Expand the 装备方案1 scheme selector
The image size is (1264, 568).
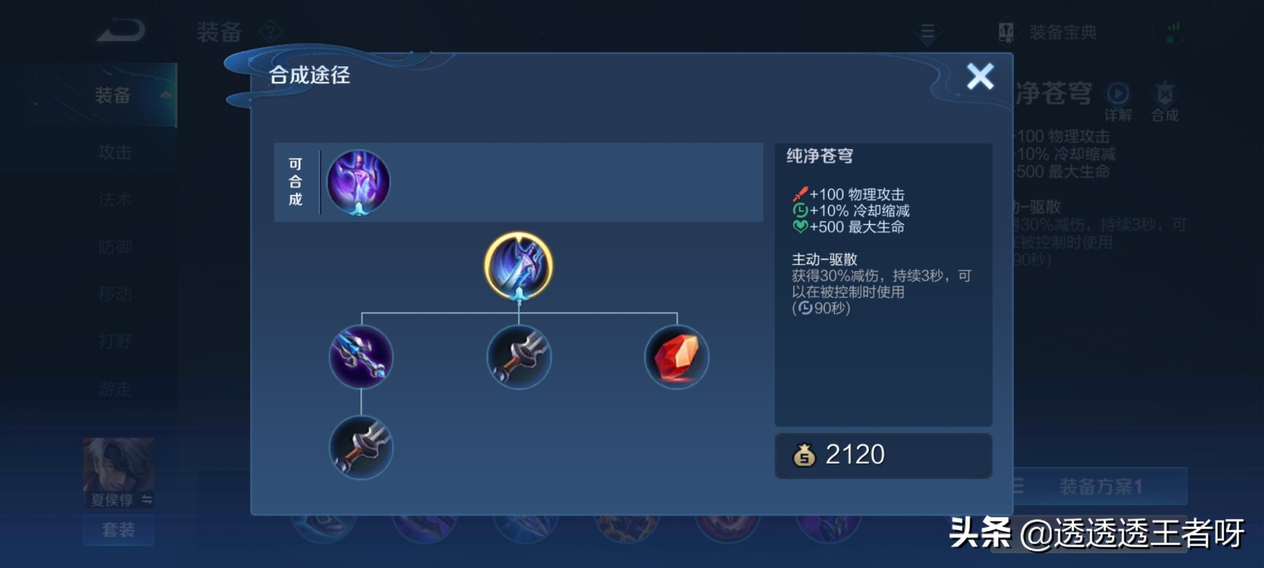[1100, 487]
